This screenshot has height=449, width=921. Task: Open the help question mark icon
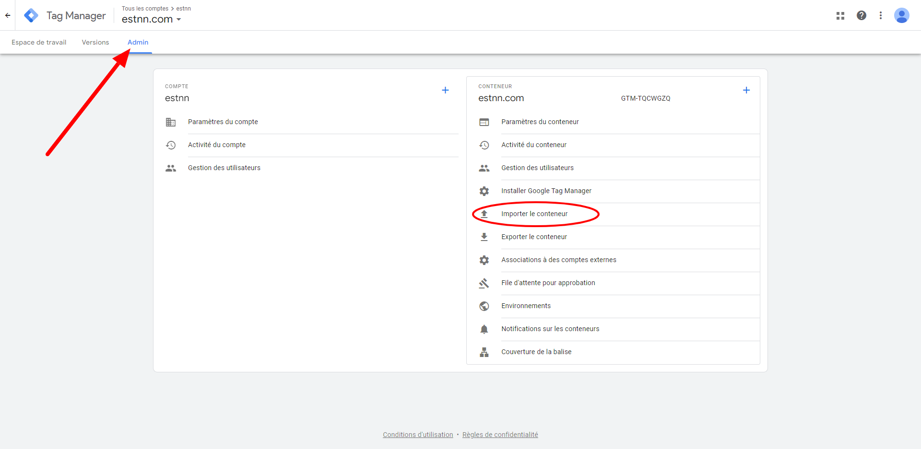click(x=861, y=15)
